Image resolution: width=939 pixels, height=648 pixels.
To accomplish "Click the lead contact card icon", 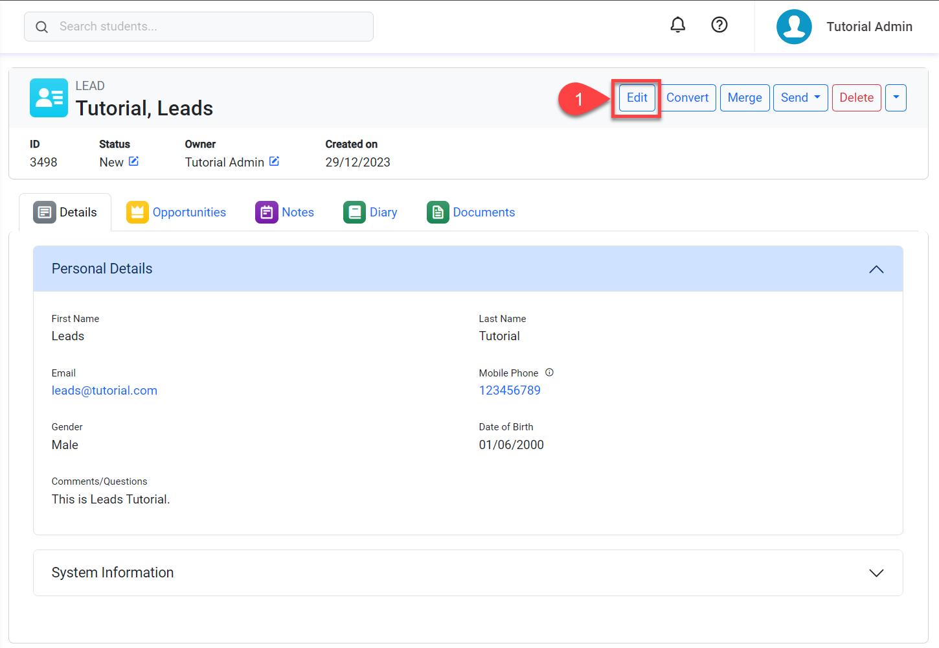I will coord(49,98).
